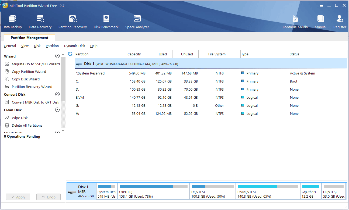
Task: Click Delete All Partitions text link
Action: (x=27, y=125)
